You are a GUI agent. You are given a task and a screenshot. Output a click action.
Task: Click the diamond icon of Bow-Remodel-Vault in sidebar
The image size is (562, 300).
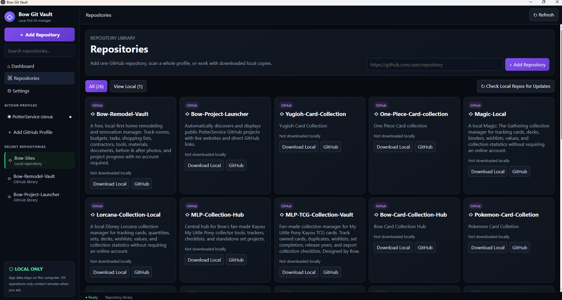point(9,178)
